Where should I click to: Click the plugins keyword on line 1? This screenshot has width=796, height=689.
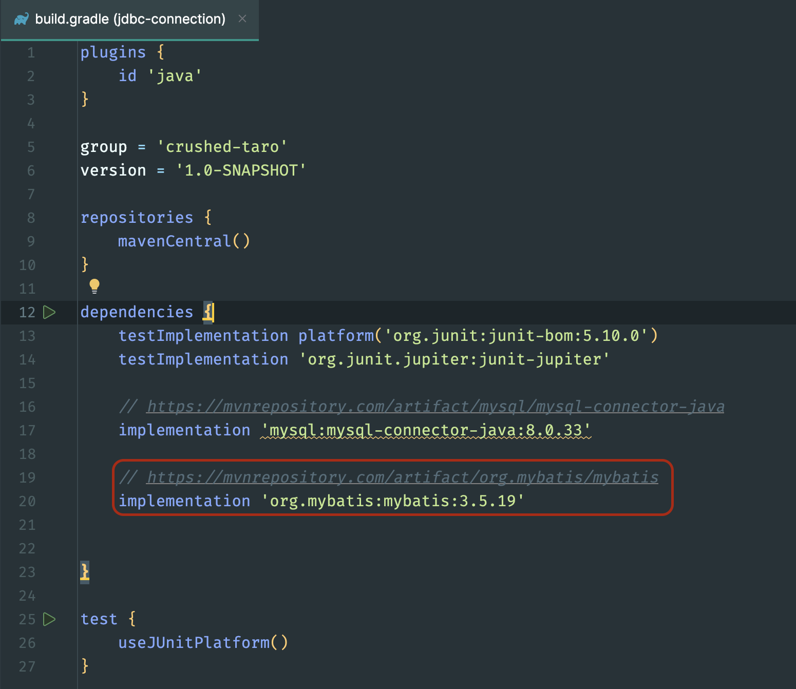(113, 52)
